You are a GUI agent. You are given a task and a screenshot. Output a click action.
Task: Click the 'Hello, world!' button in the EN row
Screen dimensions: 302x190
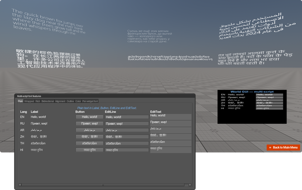coord(89,117)
